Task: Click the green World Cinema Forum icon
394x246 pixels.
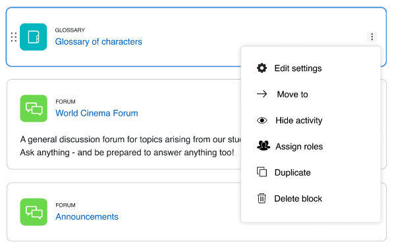Action: pos(34,109)
